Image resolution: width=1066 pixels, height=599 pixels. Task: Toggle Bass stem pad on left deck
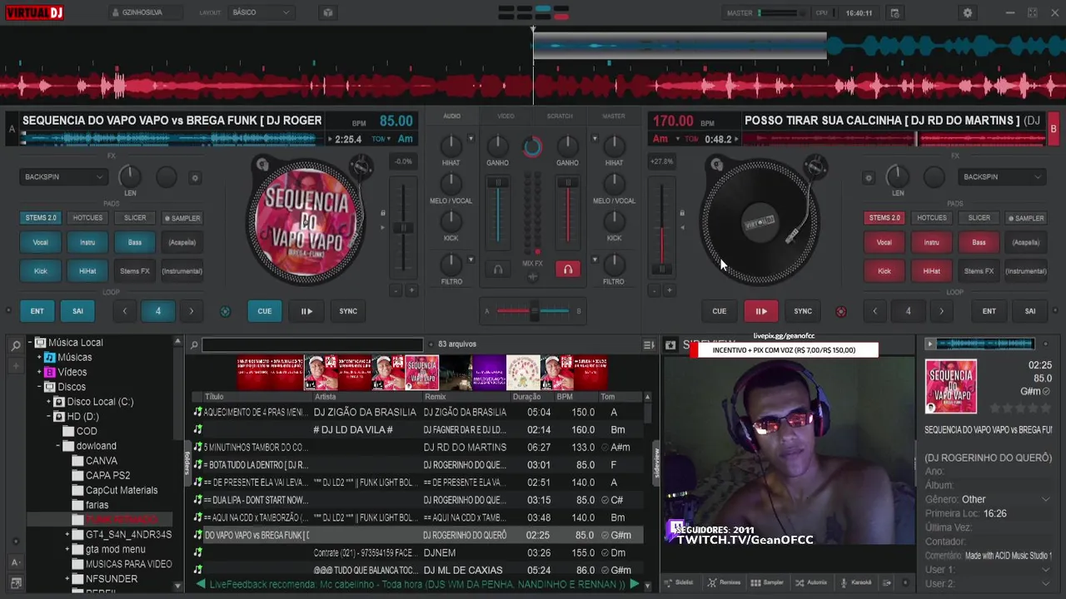point(135,243)
